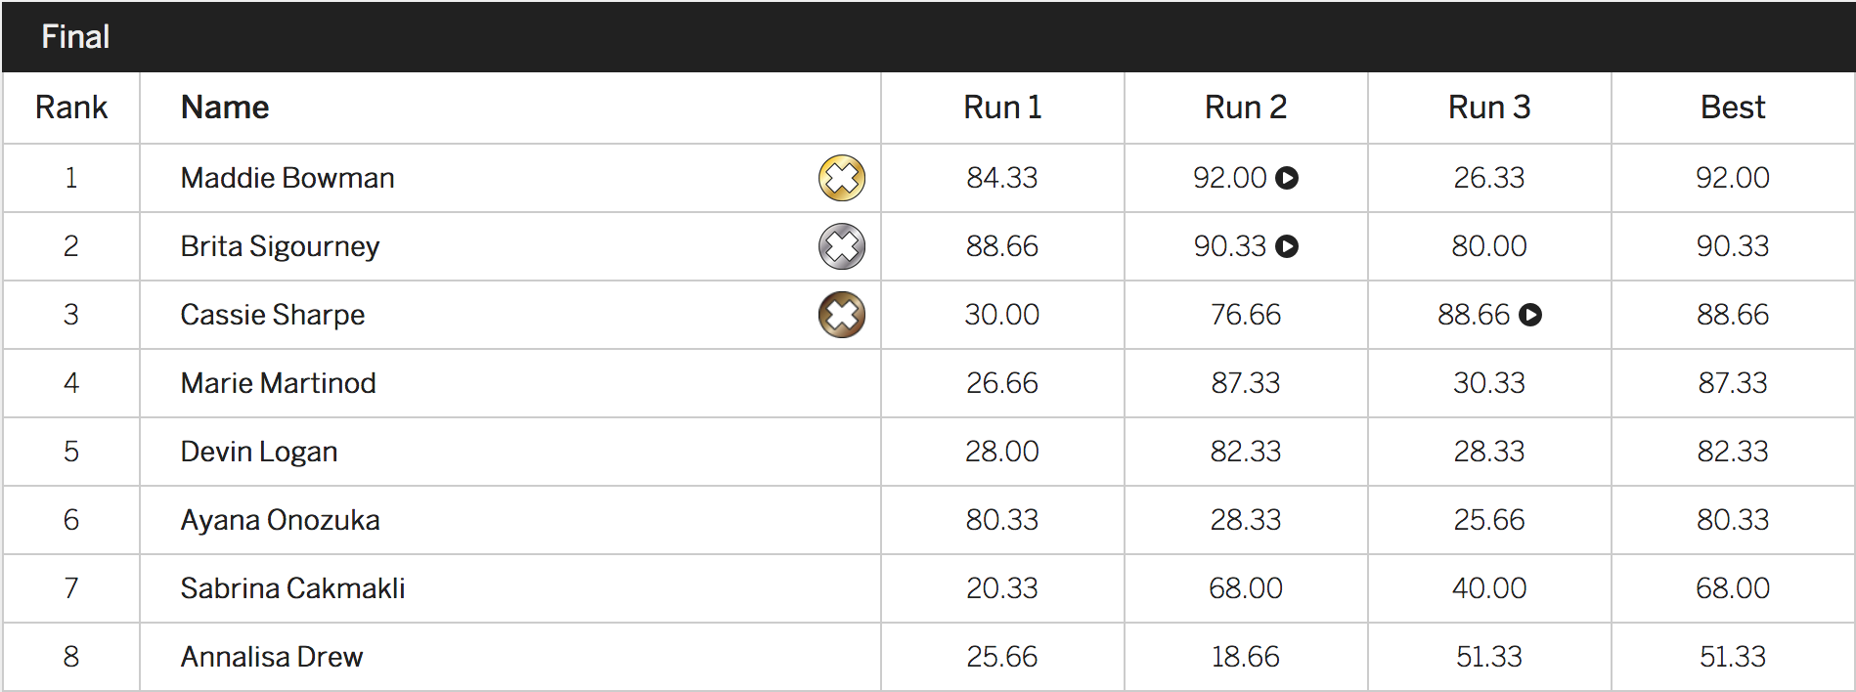
Task: Select Cassie Sharpe's name
Action: click(272, 315)
